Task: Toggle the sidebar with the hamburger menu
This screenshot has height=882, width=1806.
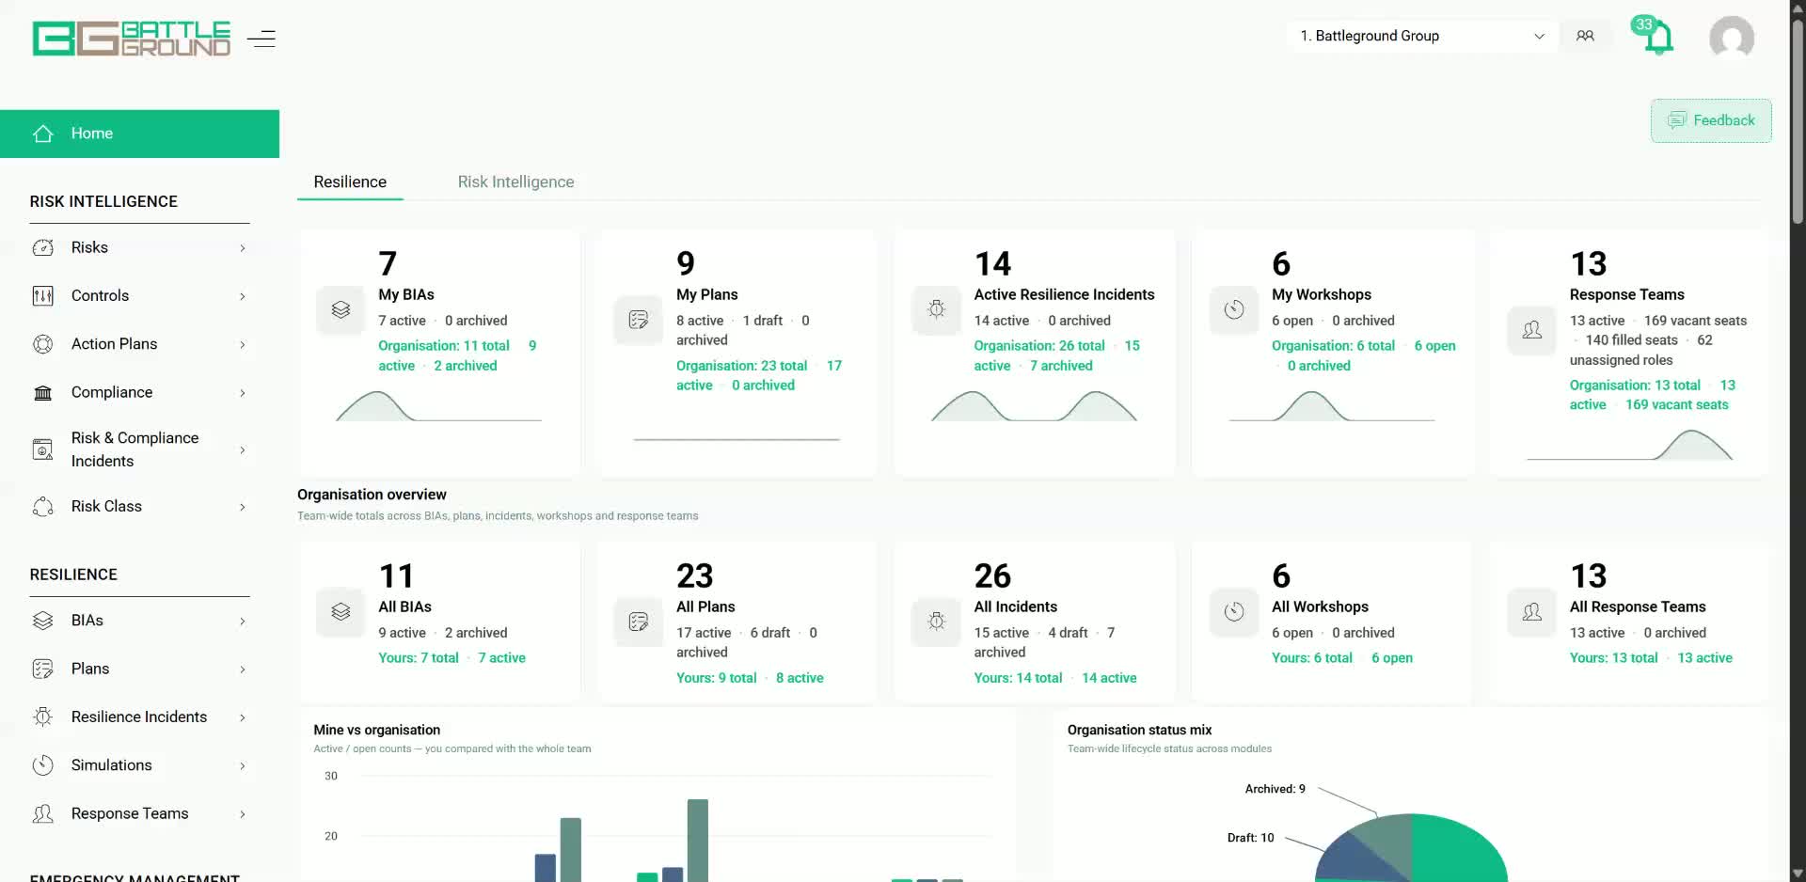Action: pos(261,39)
